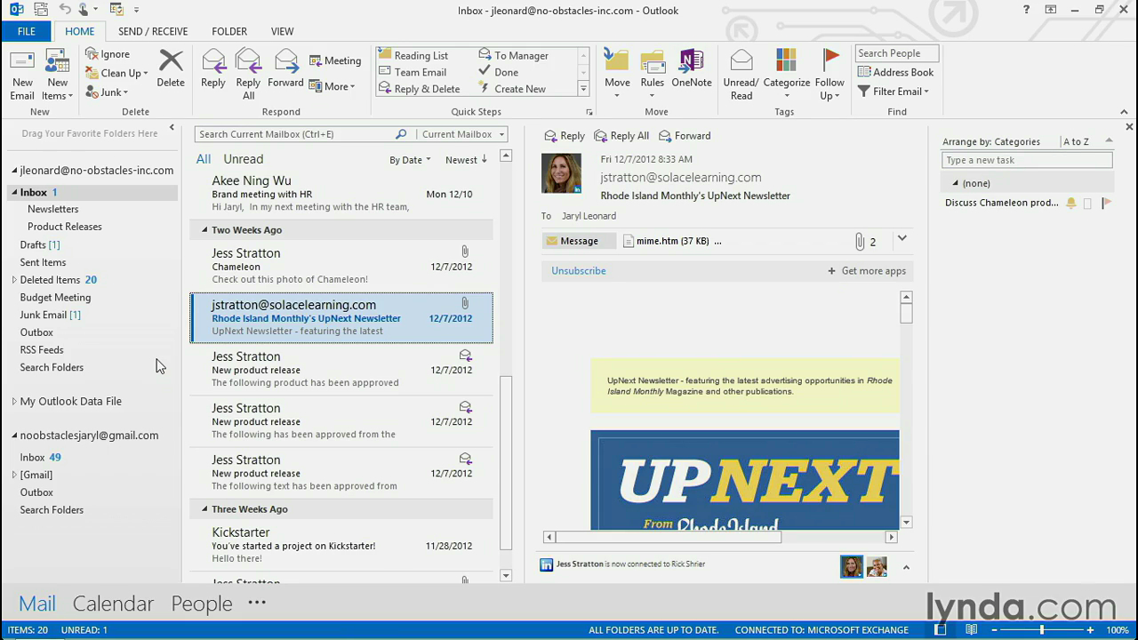Click the Search People box

pyautogui.click(x=897, y=53)
